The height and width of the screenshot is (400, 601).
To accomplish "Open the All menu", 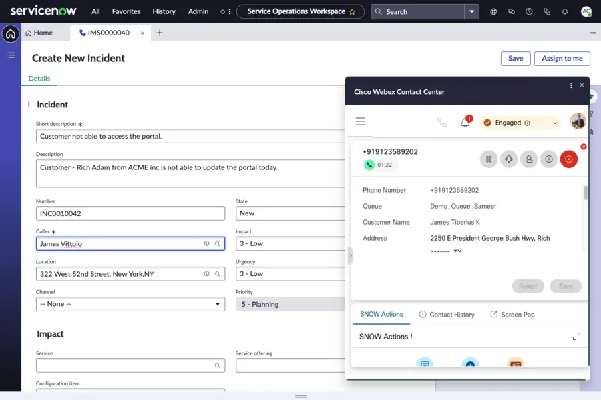I will pyautogui.click(x=95, y=11).
